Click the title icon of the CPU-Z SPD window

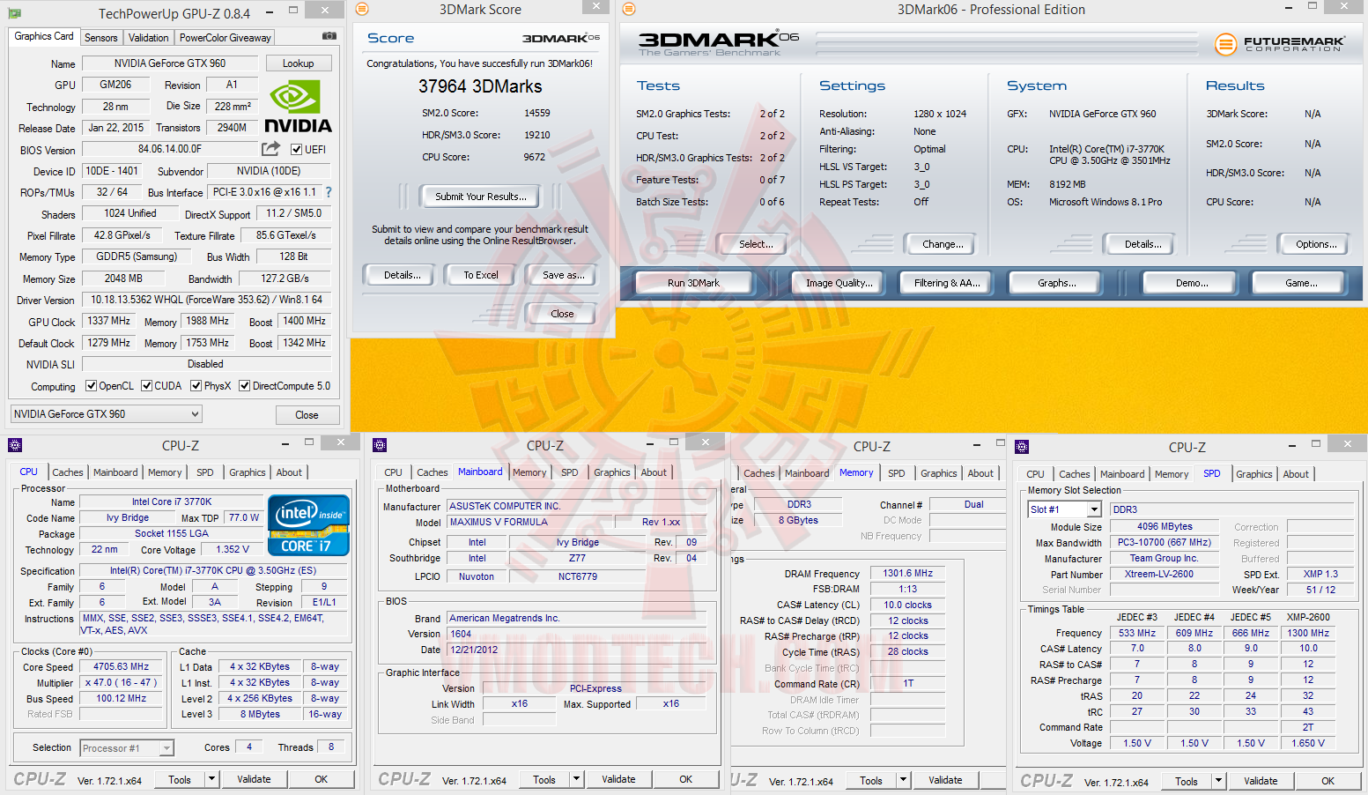point(1022,447)
